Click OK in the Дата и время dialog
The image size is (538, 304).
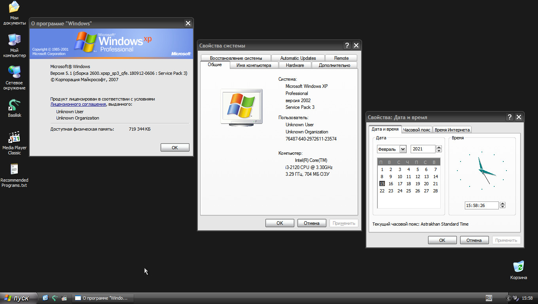pos(442,240)
